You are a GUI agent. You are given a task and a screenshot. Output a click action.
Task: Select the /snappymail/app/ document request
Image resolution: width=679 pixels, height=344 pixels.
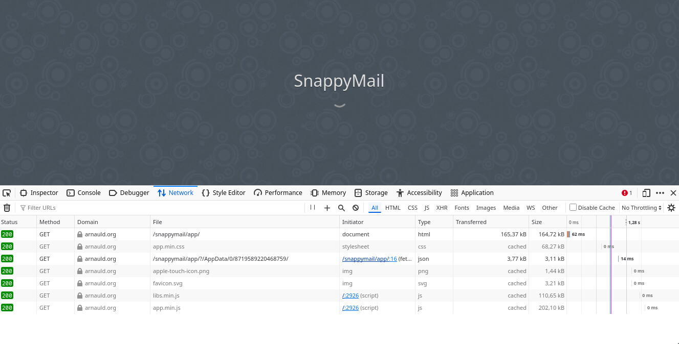339,234
